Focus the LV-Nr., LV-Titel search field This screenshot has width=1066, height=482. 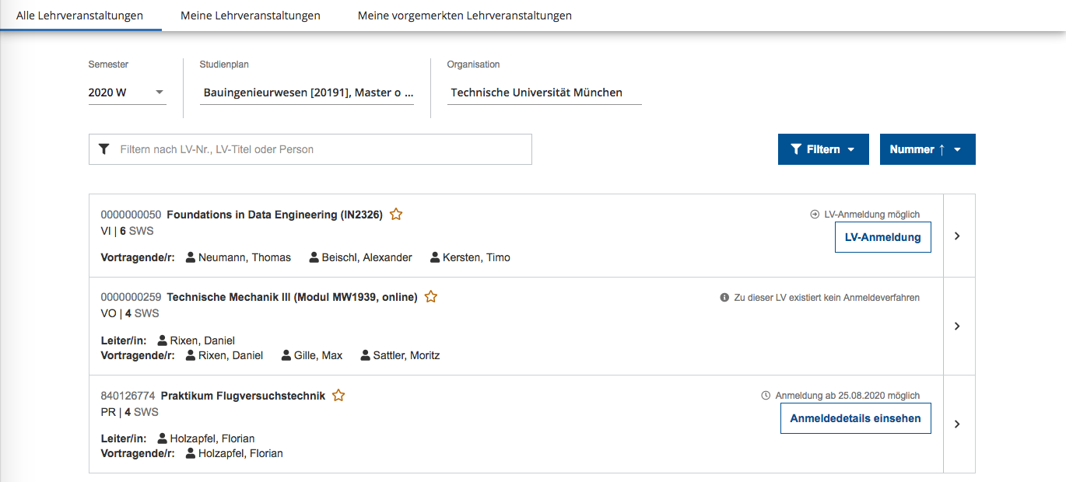coord(319,149)
